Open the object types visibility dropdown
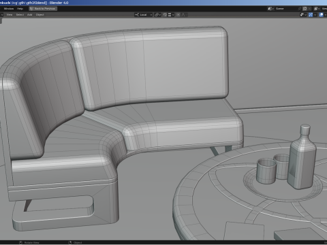The image size is (327, 245). click(x=303, y=15)
